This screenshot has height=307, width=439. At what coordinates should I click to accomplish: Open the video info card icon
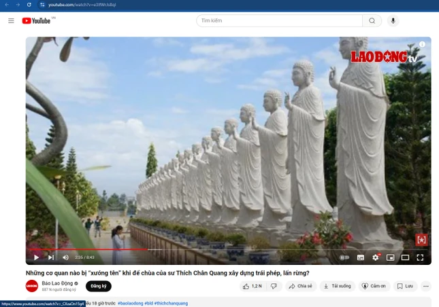click(x=422, y=44)
